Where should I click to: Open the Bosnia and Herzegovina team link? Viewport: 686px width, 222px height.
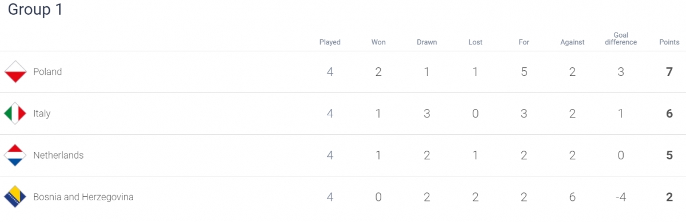83,197
